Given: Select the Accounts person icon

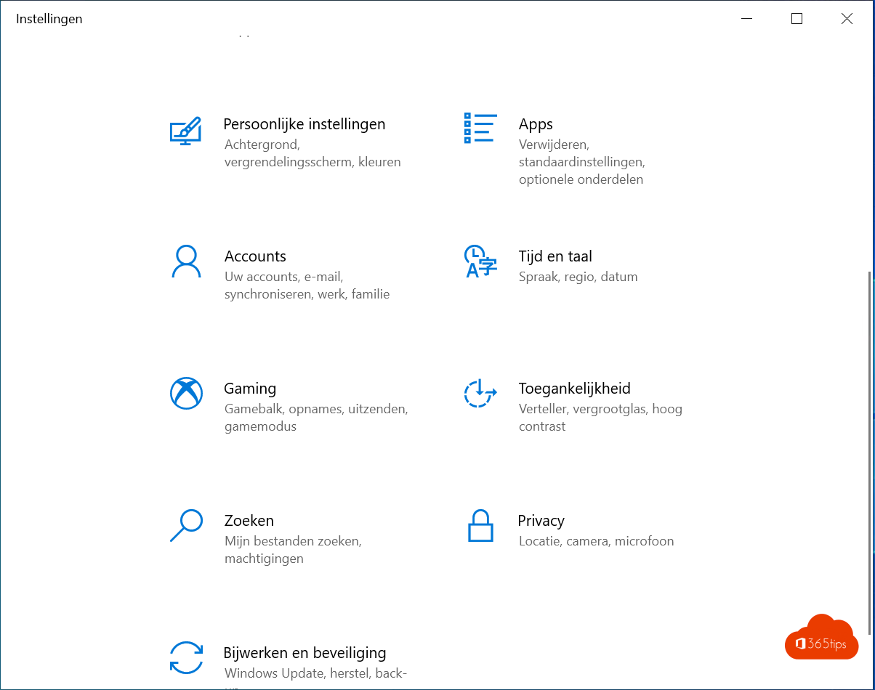Looking at the screenshot, I should [186, 261].
